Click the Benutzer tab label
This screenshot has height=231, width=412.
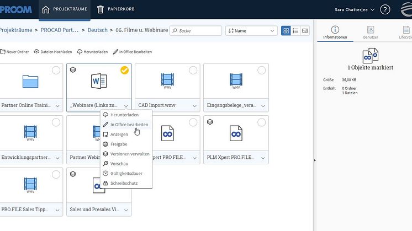click(371, 37)
